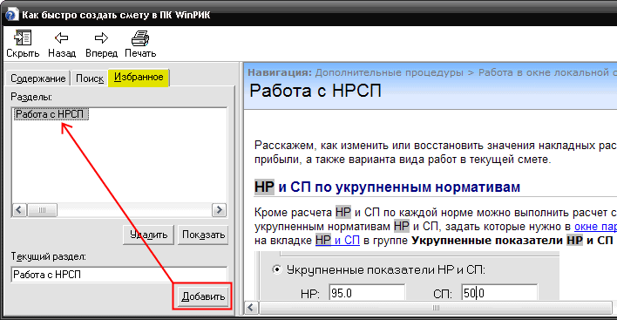Click the Добавить button
Image resolution: width=617 pixels, height=320 pixels.
click(203, 296)
